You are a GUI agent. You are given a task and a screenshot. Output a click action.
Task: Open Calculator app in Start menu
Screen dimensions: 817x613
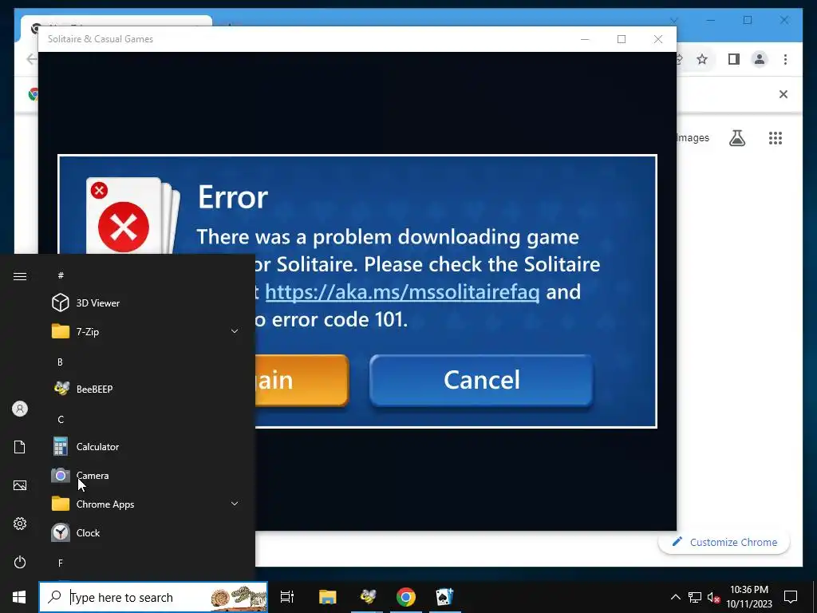(x=147, y=447)
